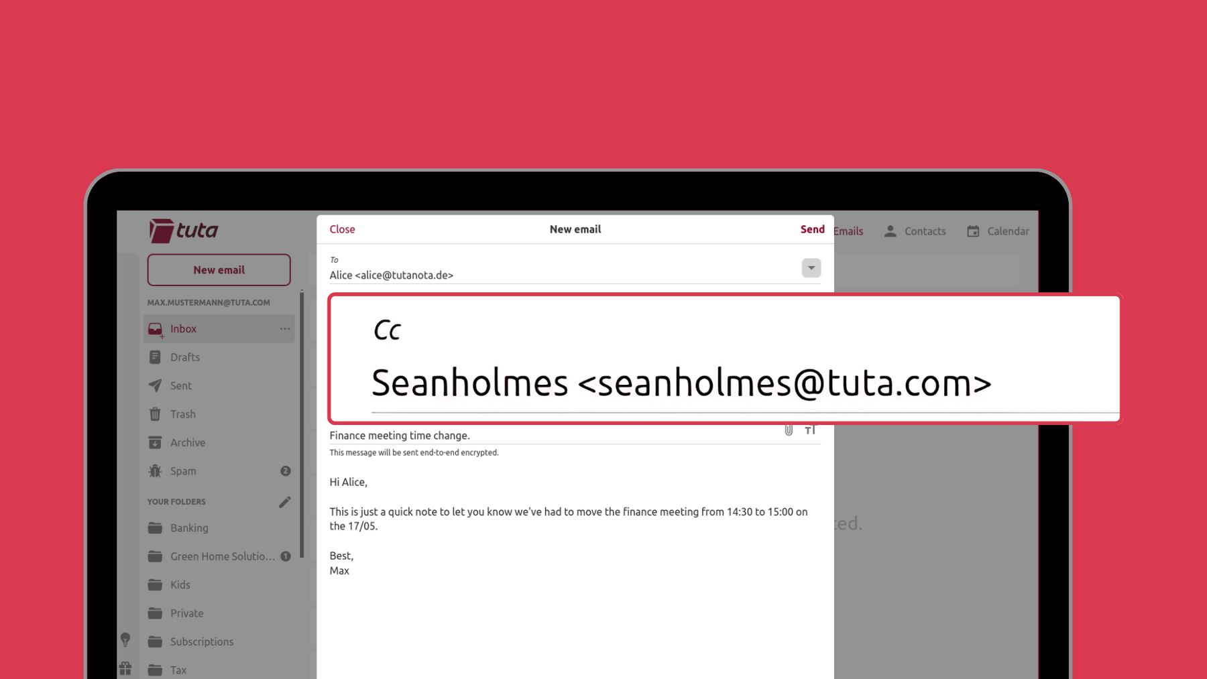The image size is (1207, 679).
Task: Click the Calendar icon
Action: tap(973, 231)
